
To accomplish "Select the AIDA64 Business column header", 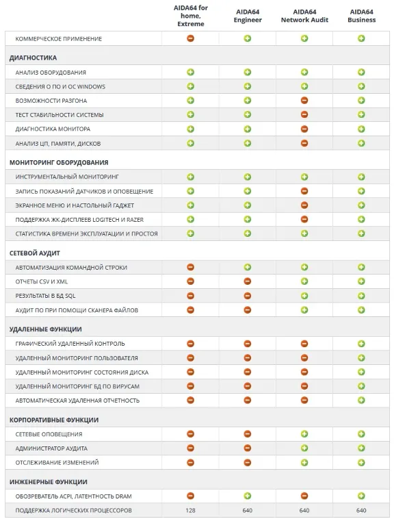I will pyautogui.click(x=362, y=16).
